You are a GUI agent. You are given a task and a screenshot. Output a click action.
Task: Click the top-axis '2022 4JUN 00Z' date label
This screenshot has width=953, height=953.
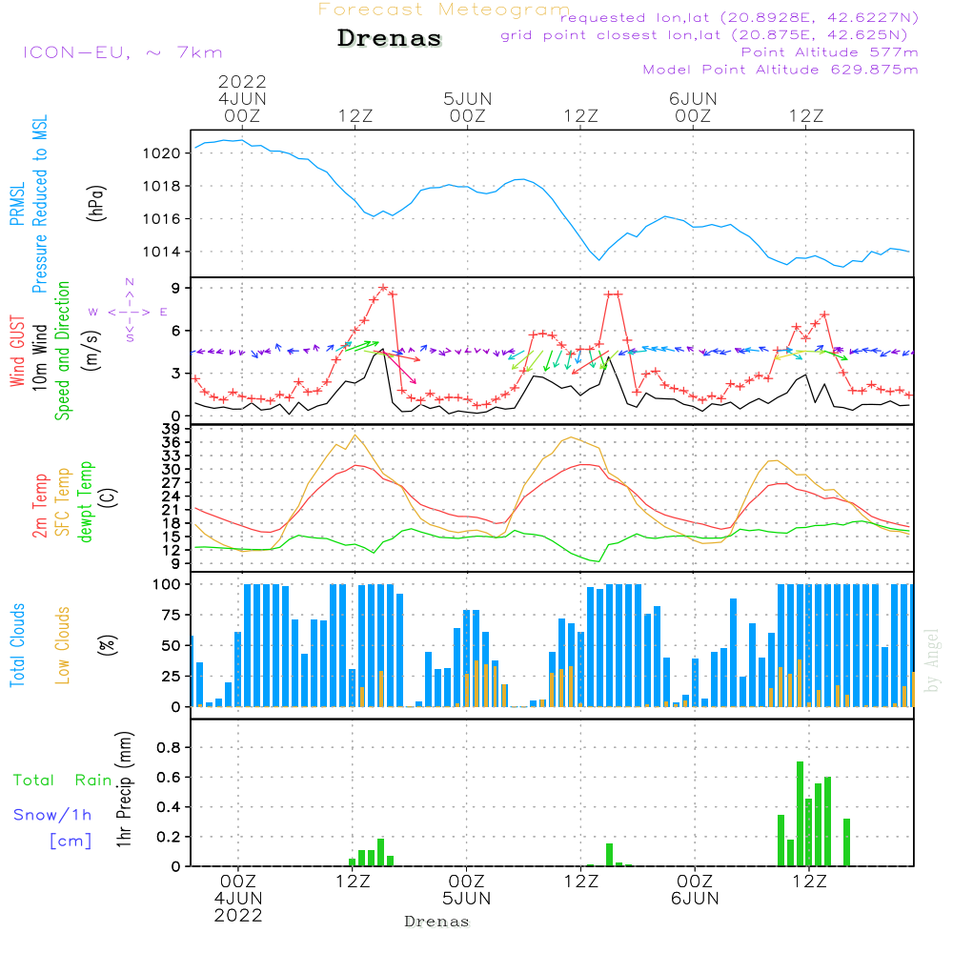pos(242,99)
